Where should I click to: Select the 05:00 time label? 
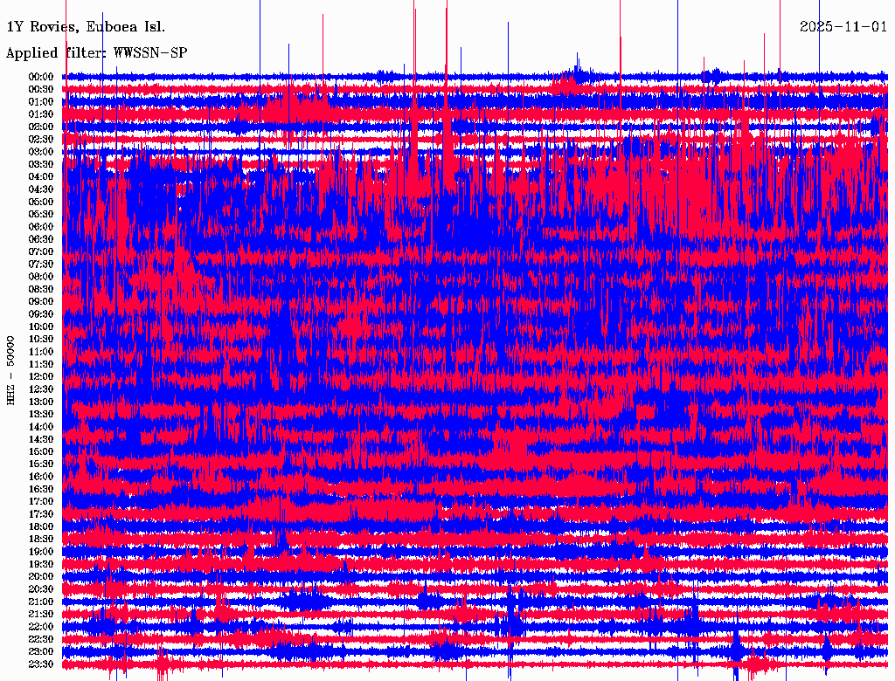pos(42,202)
